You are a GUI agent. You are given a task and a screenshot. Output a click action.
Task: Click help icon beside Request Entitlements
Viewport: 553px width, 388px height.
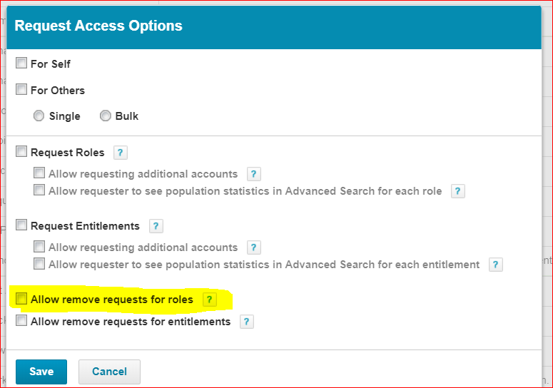tap(156, 226)
